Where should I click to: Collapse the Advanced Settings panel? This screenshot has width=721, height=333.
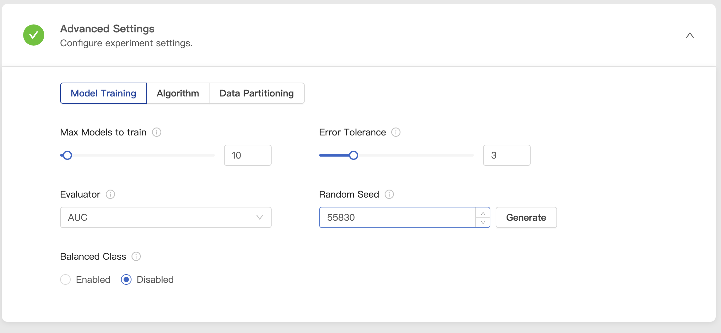click(690, 35)
